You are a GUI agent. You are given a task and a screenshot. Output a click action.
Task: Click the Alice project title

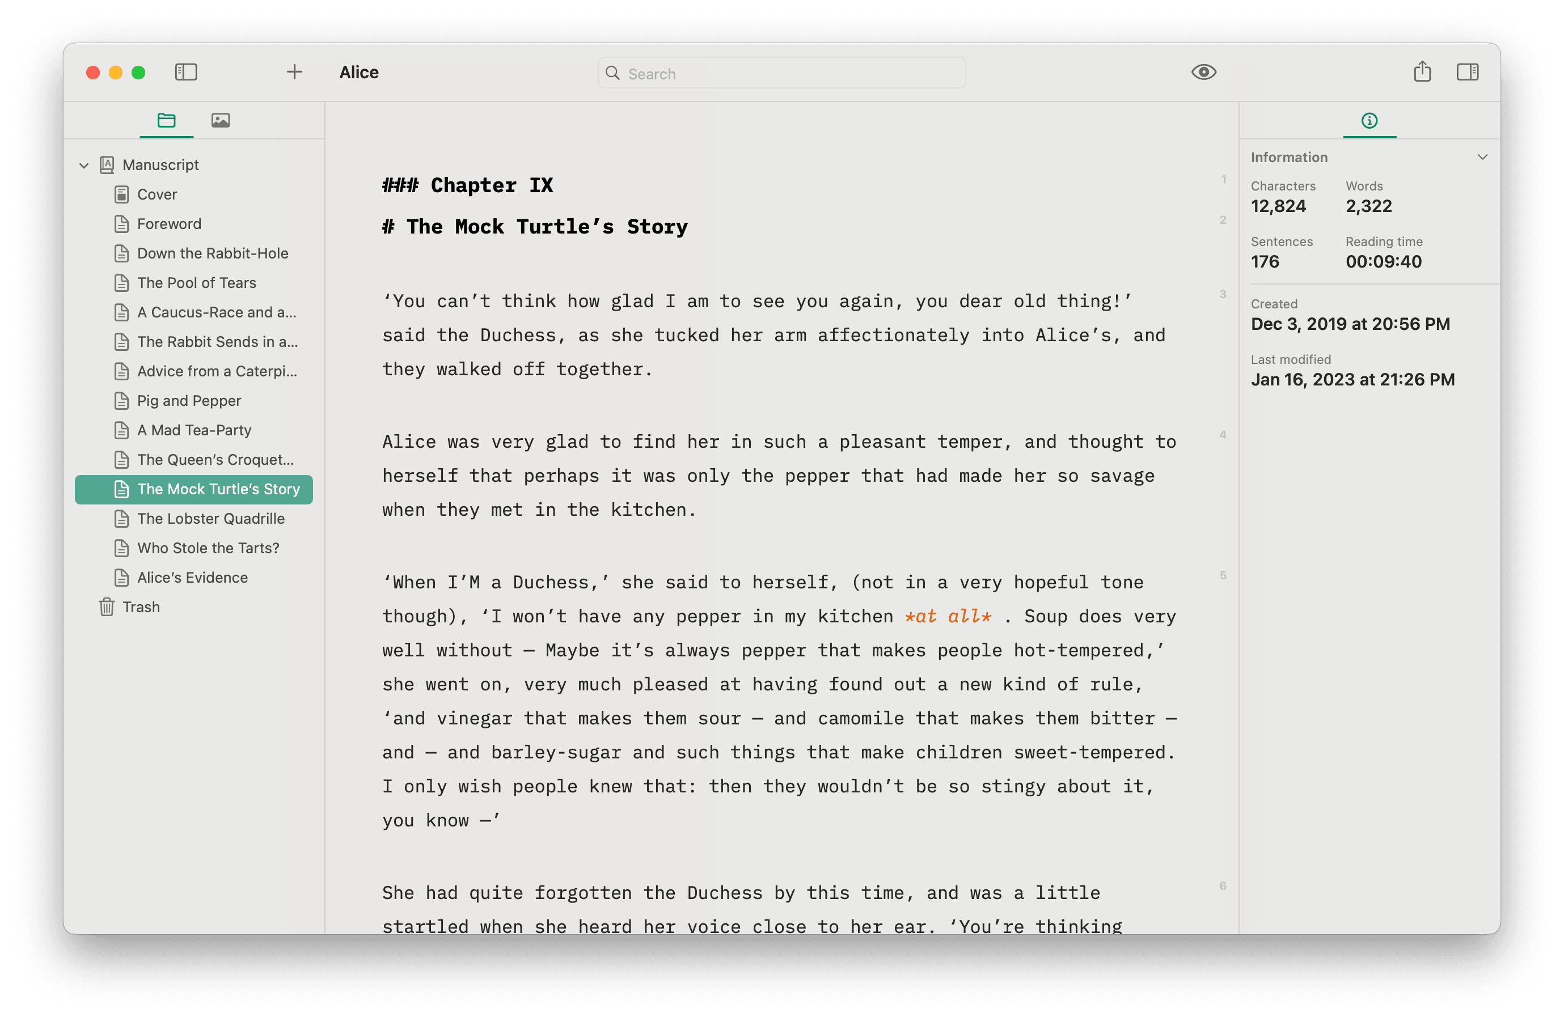point(359,72)
